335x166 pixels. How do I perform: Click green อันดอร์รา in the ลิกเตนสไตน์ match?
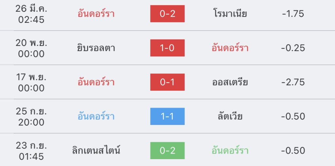[x=230, y=151]
